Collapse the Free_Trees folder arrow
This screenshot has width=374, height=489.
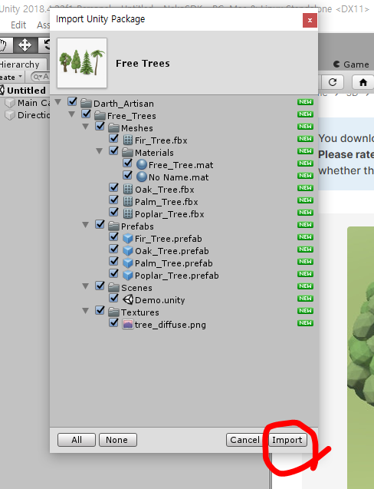tap(71, 114)
